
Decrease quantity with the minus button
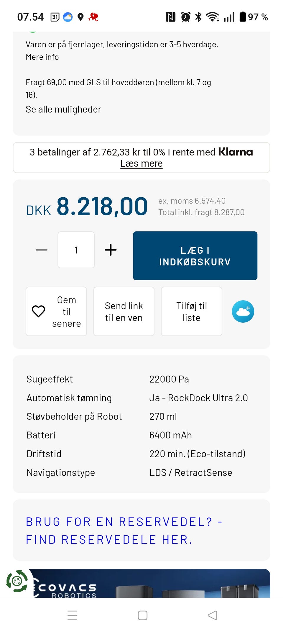(42, 250)
